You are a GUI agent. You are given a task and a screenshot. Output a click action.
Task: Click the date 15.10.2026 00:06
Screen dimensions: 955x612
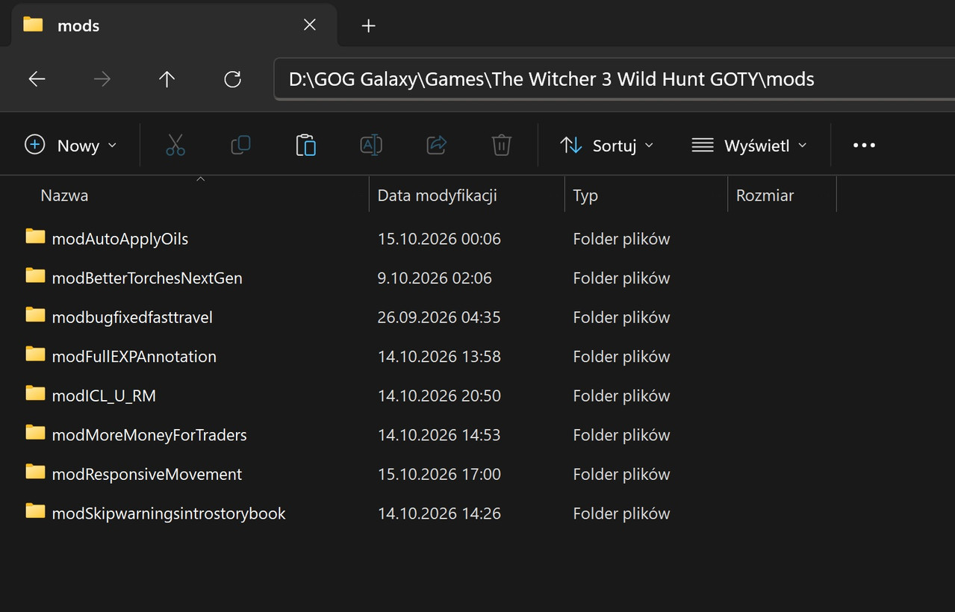click(x=439, y=239)
